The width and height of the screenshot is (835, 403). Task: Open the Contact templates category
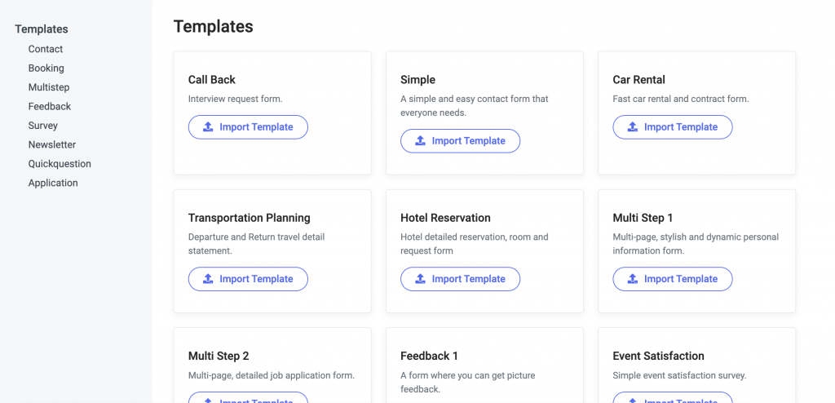[46, 49]
